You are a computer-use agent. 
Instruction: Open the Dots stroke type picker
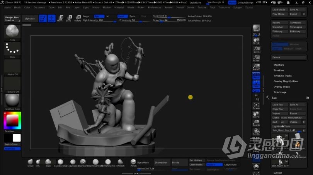12,50
